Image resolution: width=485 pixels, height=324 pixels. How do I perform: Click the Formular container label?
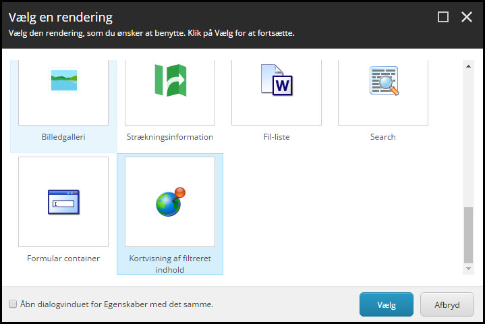pyautogui.click(x=63, y=258)
